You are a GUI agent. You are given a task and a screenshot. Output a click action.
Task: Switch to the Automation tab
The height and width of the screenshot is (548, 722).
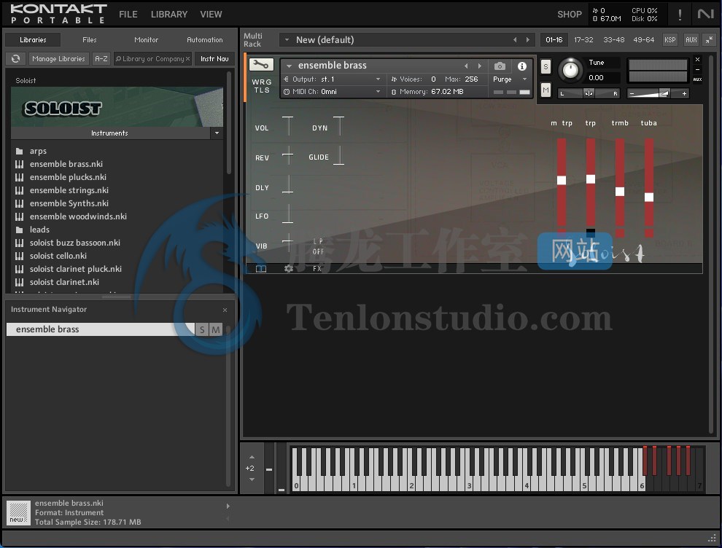coord(204,40)
